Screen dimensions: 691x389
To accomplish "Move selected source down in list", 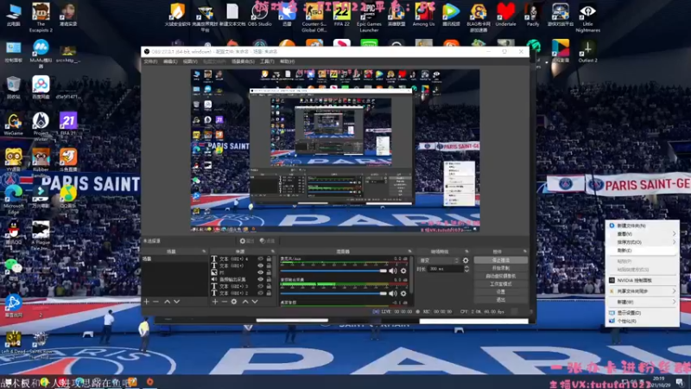I will pos(255,302).
